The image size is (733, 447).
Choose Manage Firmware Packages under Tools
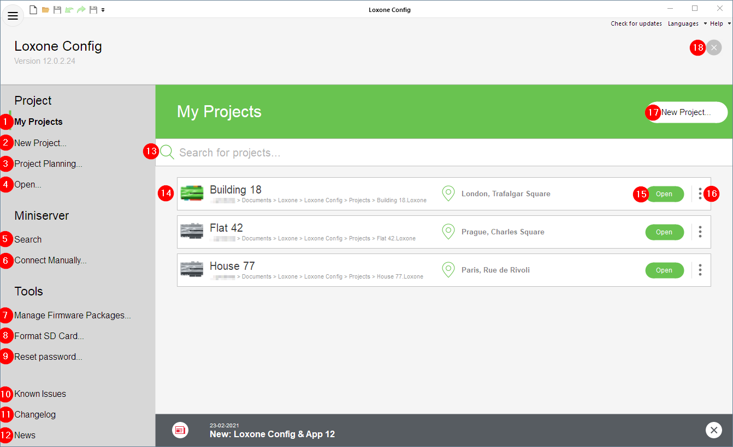72,315
